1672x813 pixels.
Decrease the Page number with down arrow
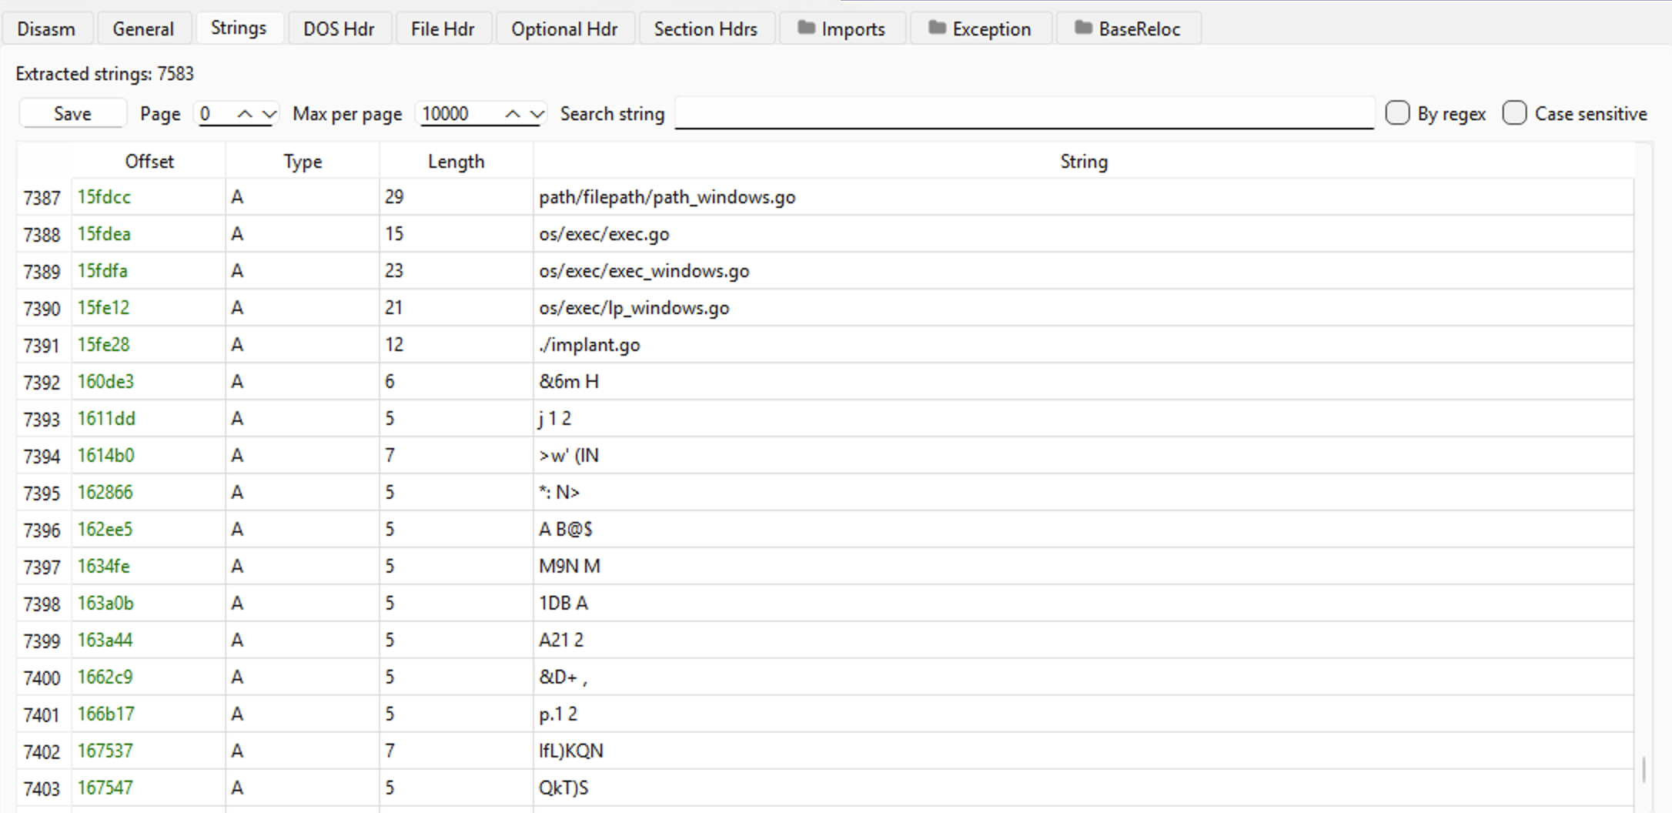[269, 114]
